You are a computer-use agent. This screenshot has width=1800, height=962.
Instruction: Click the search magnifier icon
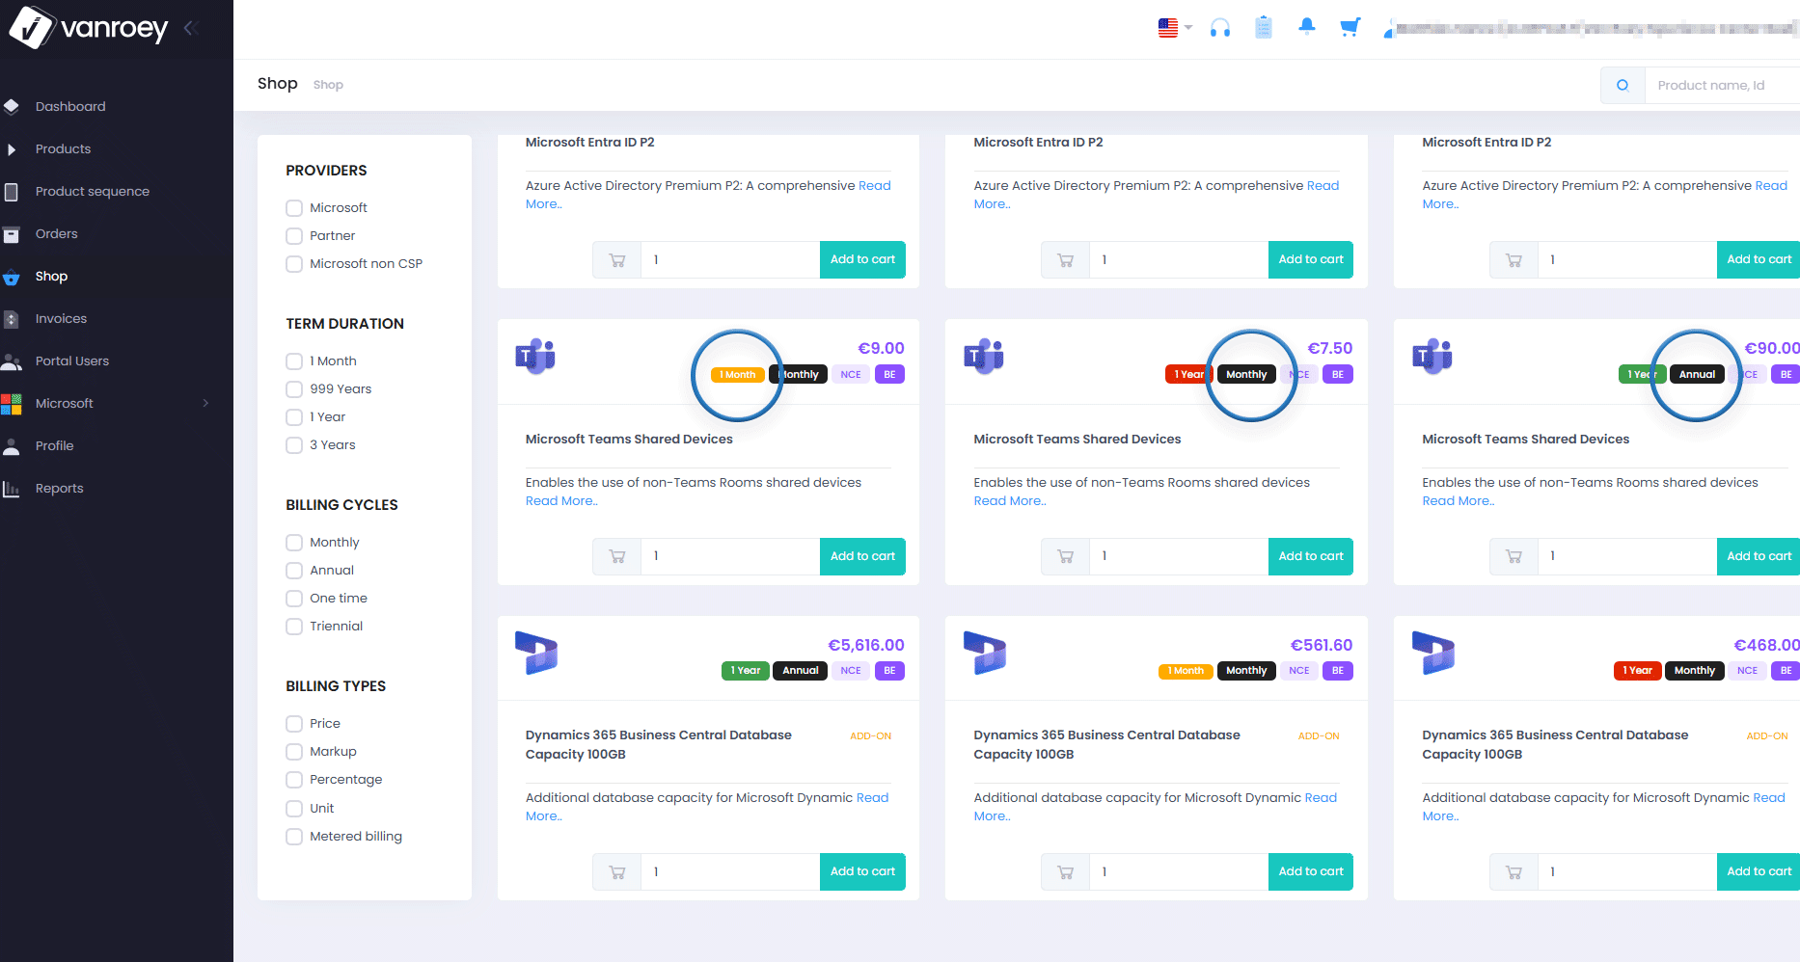(1623, 85)
